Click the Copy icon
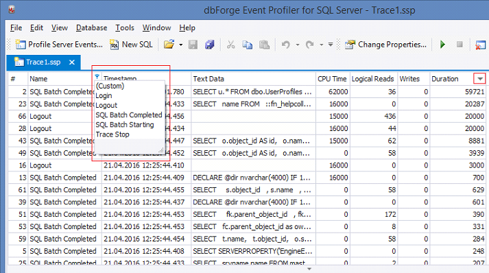Image resolution: width=489 pixels, height=273 pixels. [x=248, y=45]
